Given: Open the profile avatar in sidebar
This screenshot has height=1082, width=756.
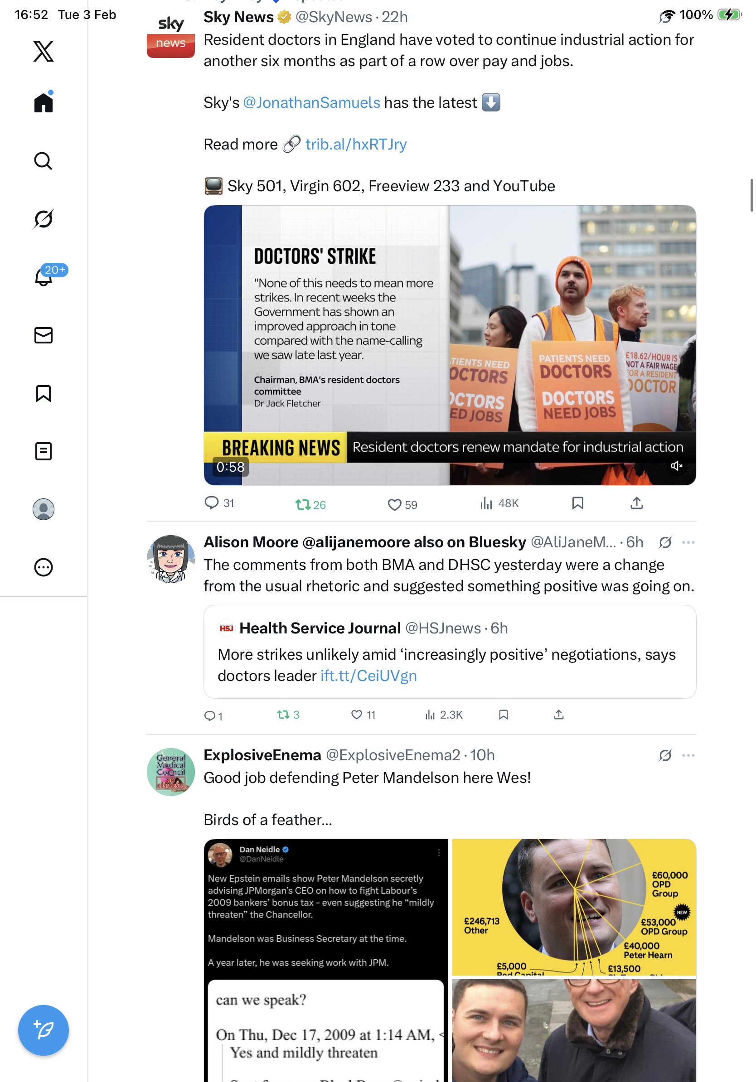Looking at the screenshot, I should pos(44,509).
